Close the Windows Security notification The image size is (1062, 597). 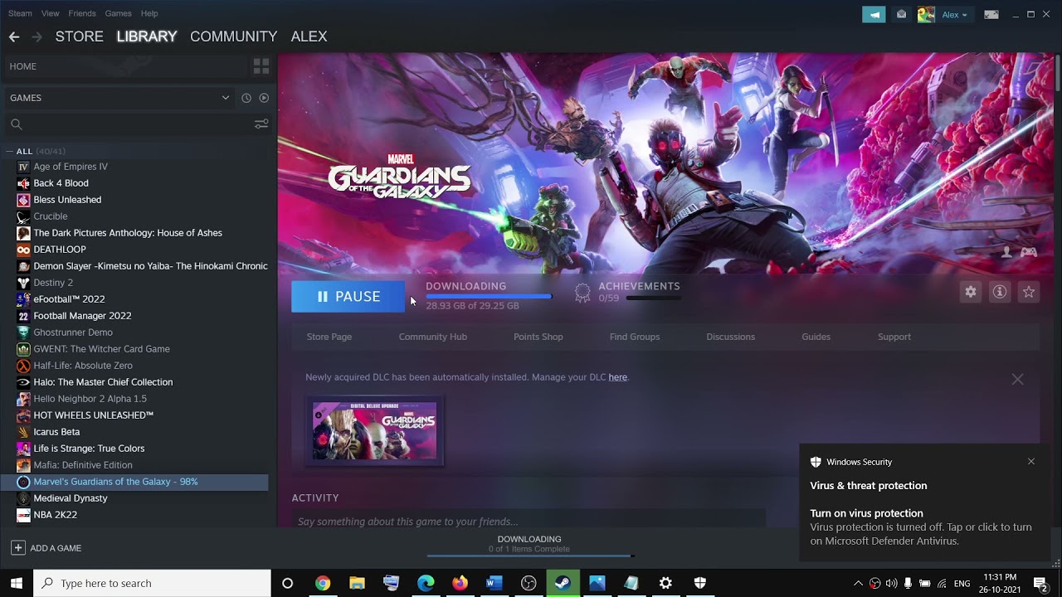pos(1031,462)
